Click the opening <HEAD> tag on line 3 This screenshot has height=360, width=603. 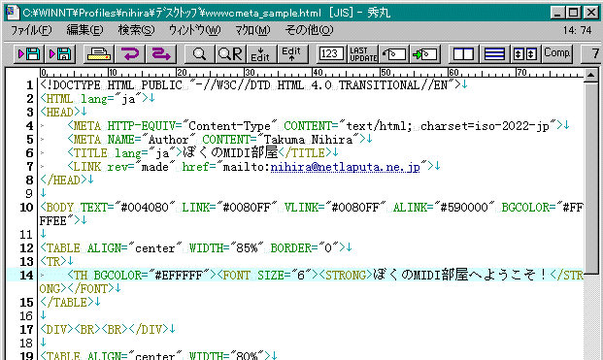click(60, 113)
